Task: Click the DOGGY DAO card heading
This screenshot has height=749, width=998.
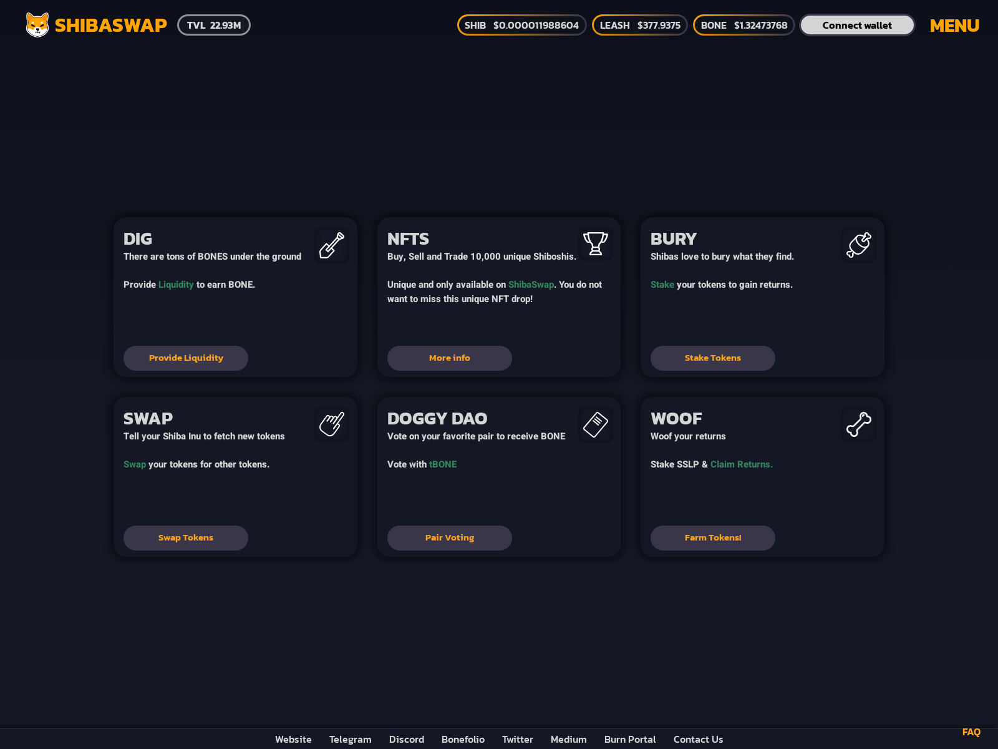Action: 437,419
